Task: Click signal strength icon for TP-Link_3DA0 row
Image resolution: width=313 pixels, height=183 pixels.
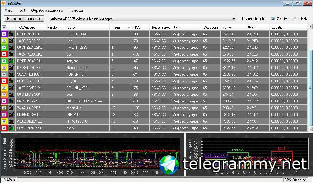Action: pos(12,34)
